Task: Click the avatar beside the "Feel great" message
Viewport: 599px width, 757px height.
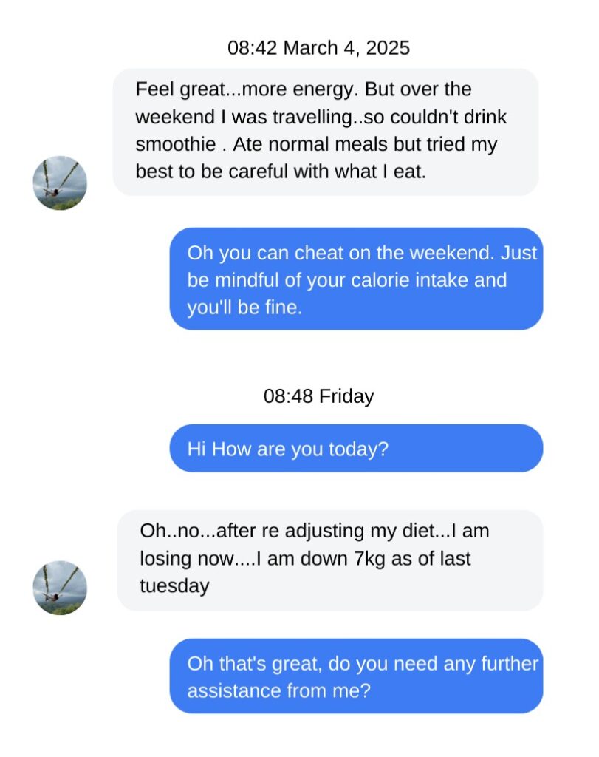Action: point(60,183)
